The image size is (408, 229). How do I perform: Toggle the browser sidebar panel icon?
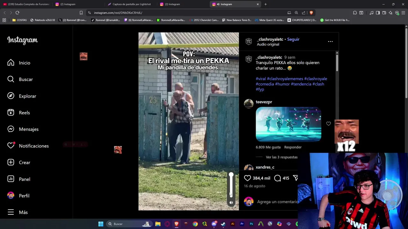coord(378,13)
